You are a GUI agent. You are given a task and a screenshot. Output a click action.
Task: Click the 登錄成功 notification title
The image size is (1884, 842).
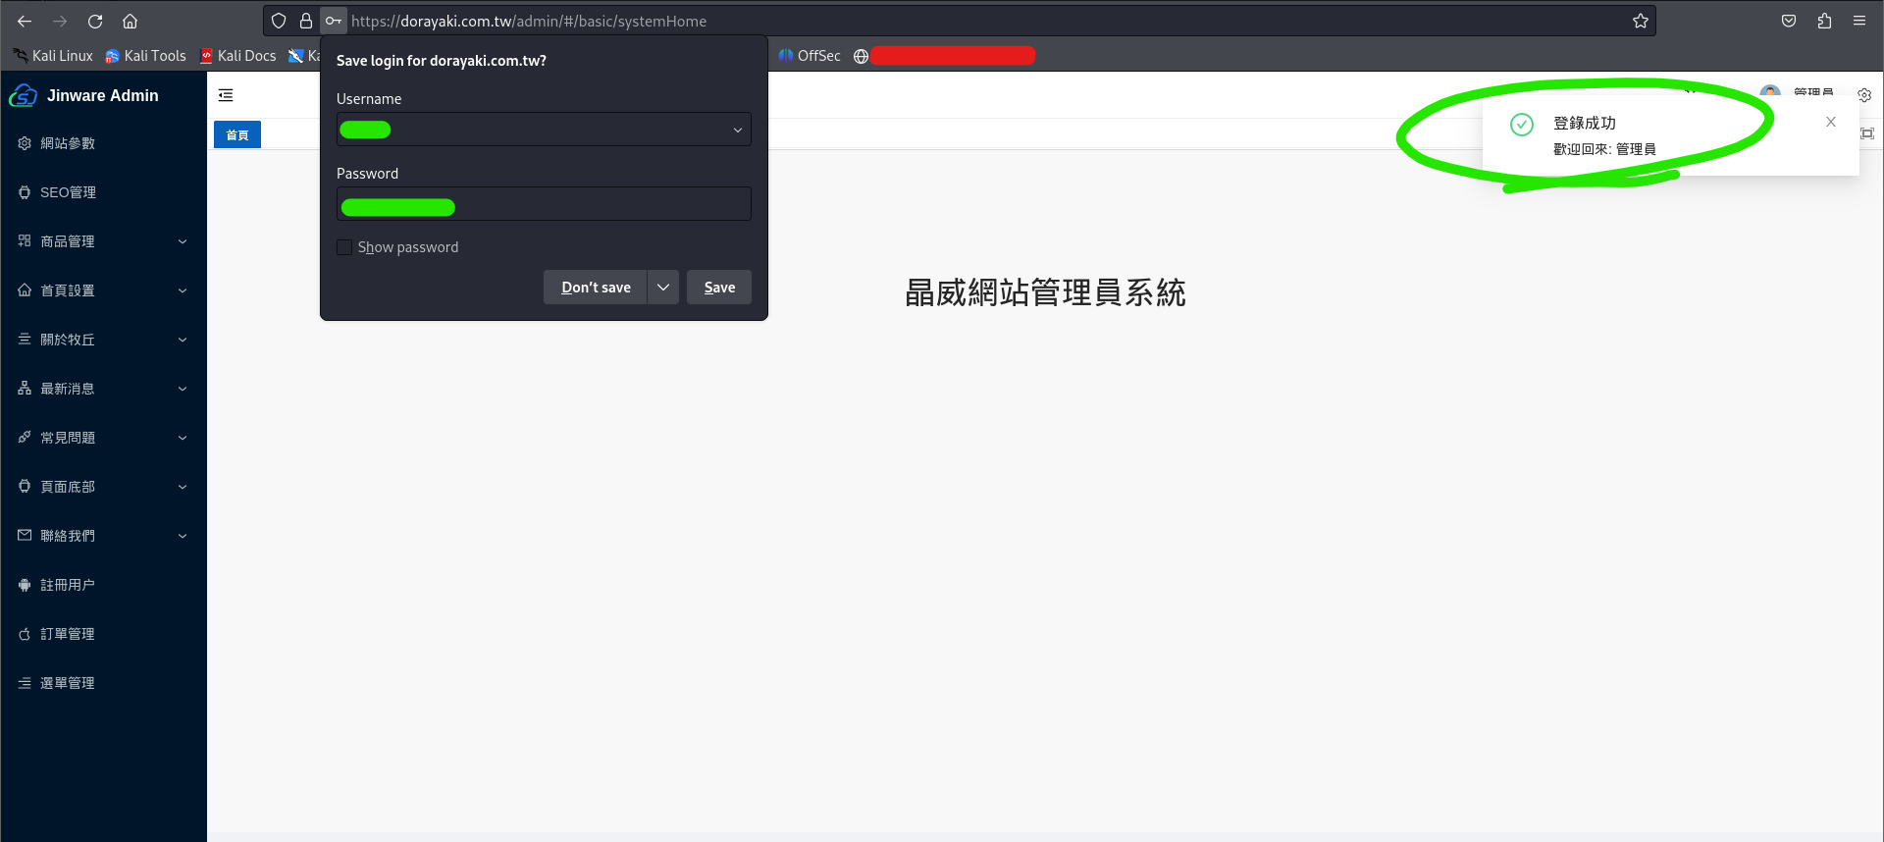(x=1585, y=123)
